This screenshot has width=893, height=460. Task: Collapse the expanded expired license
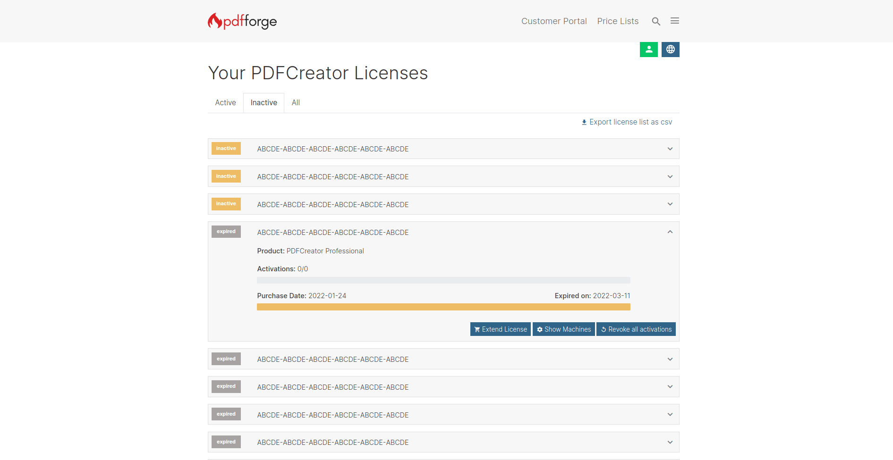(x=670, y=232)
